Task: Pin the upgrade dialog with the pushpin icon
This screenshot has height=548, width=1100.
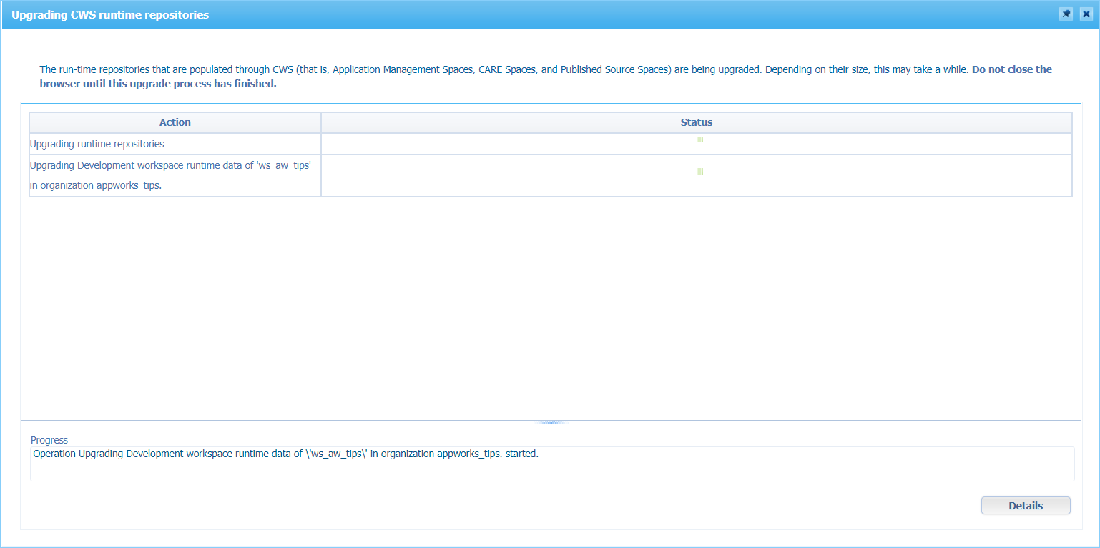Action: tap(1066, 14)
